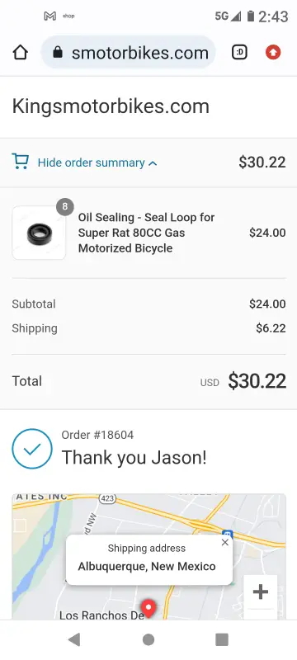
Task: Tap the red browser update icon
Action: click(x=273, y=53)
